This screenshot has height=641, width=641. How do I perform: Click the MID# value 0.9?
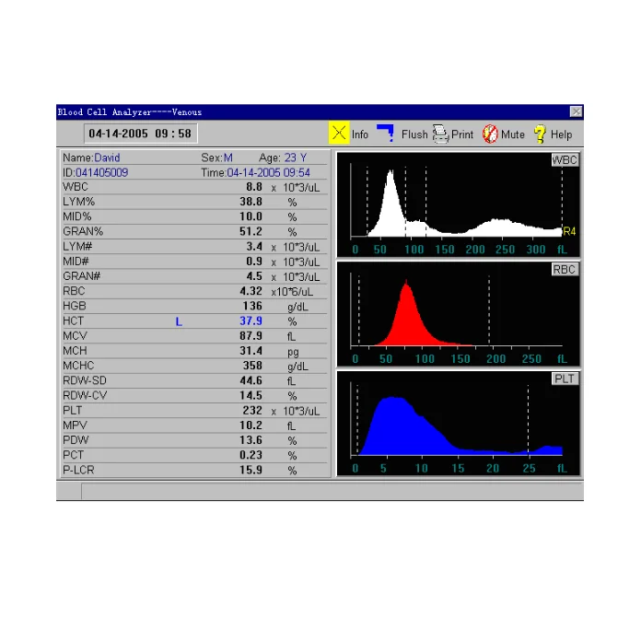254,262
